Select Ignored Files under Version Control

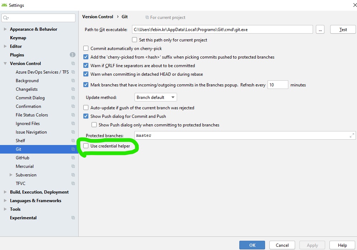[28, 124]
